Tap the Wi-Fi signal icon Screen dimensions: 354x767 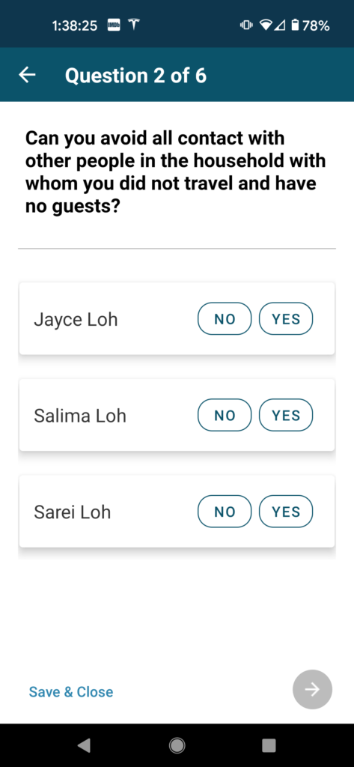(266, 25)
